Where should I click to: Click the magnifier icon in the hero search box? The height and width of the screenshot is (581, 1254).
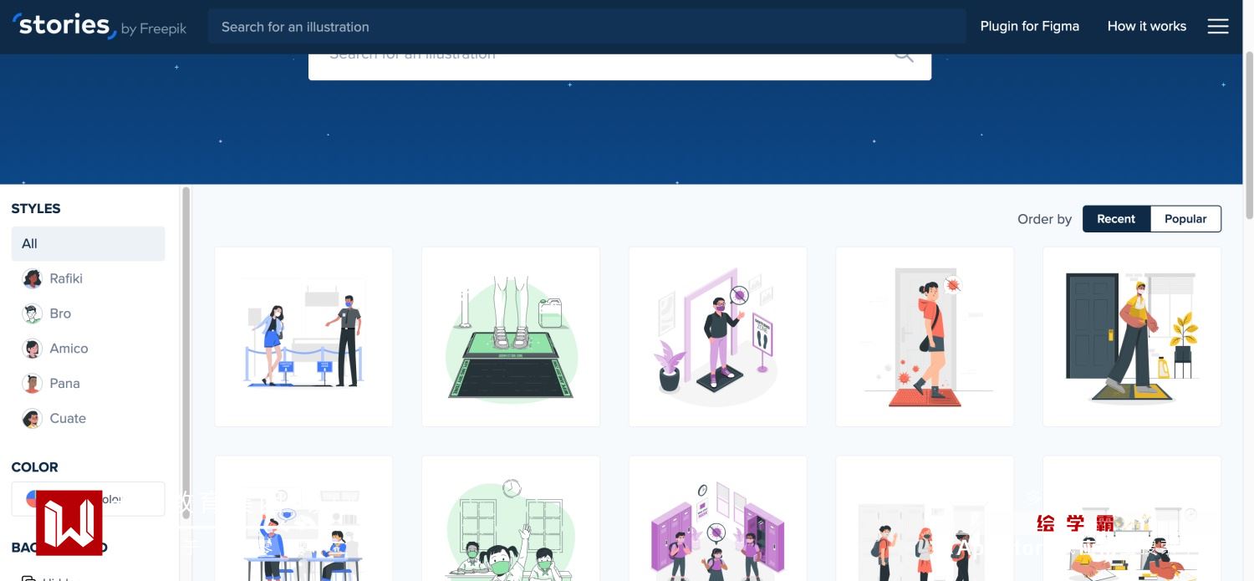[903, 57]
